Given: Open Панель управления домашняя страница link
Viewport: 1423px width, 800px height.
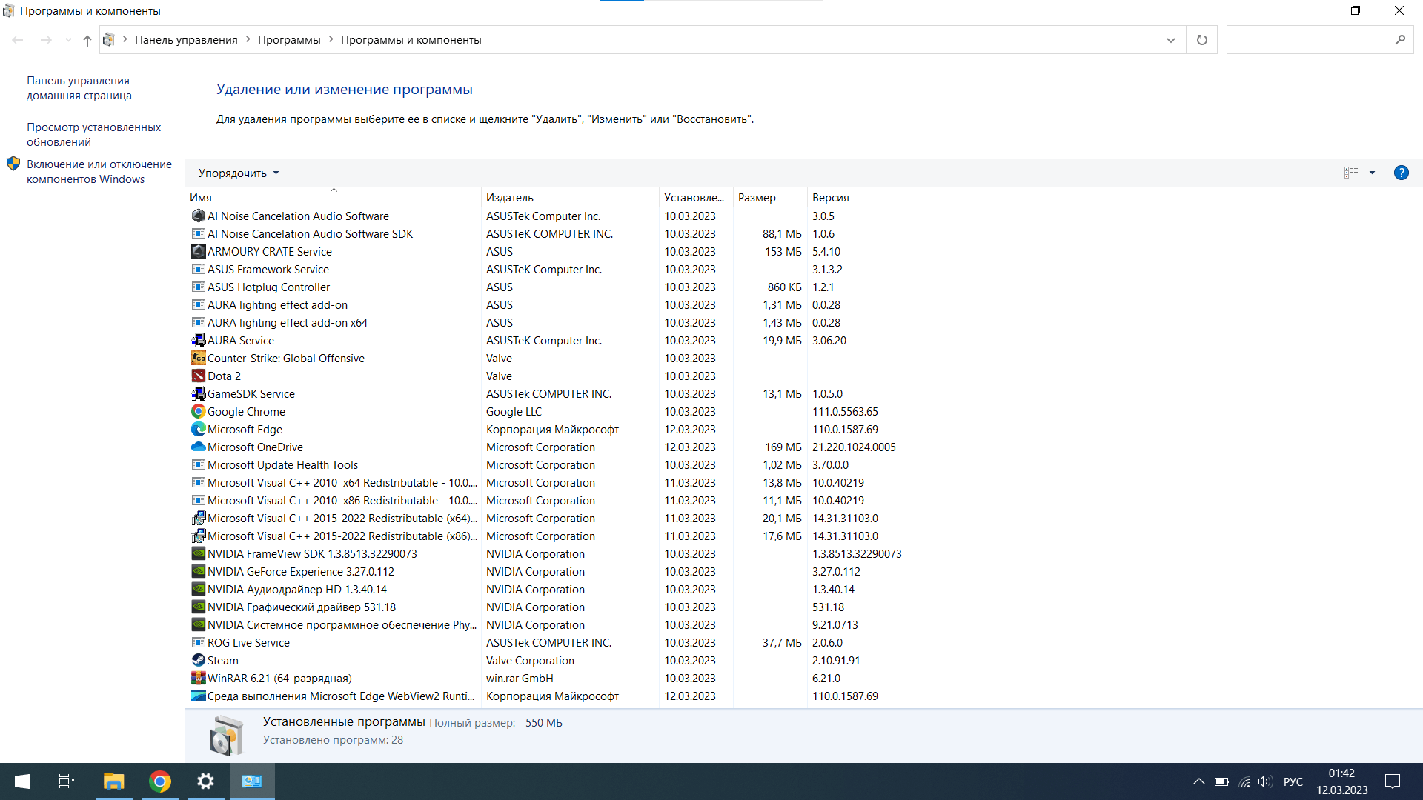Looking at the screenshot, I should (x=85, y=88).
